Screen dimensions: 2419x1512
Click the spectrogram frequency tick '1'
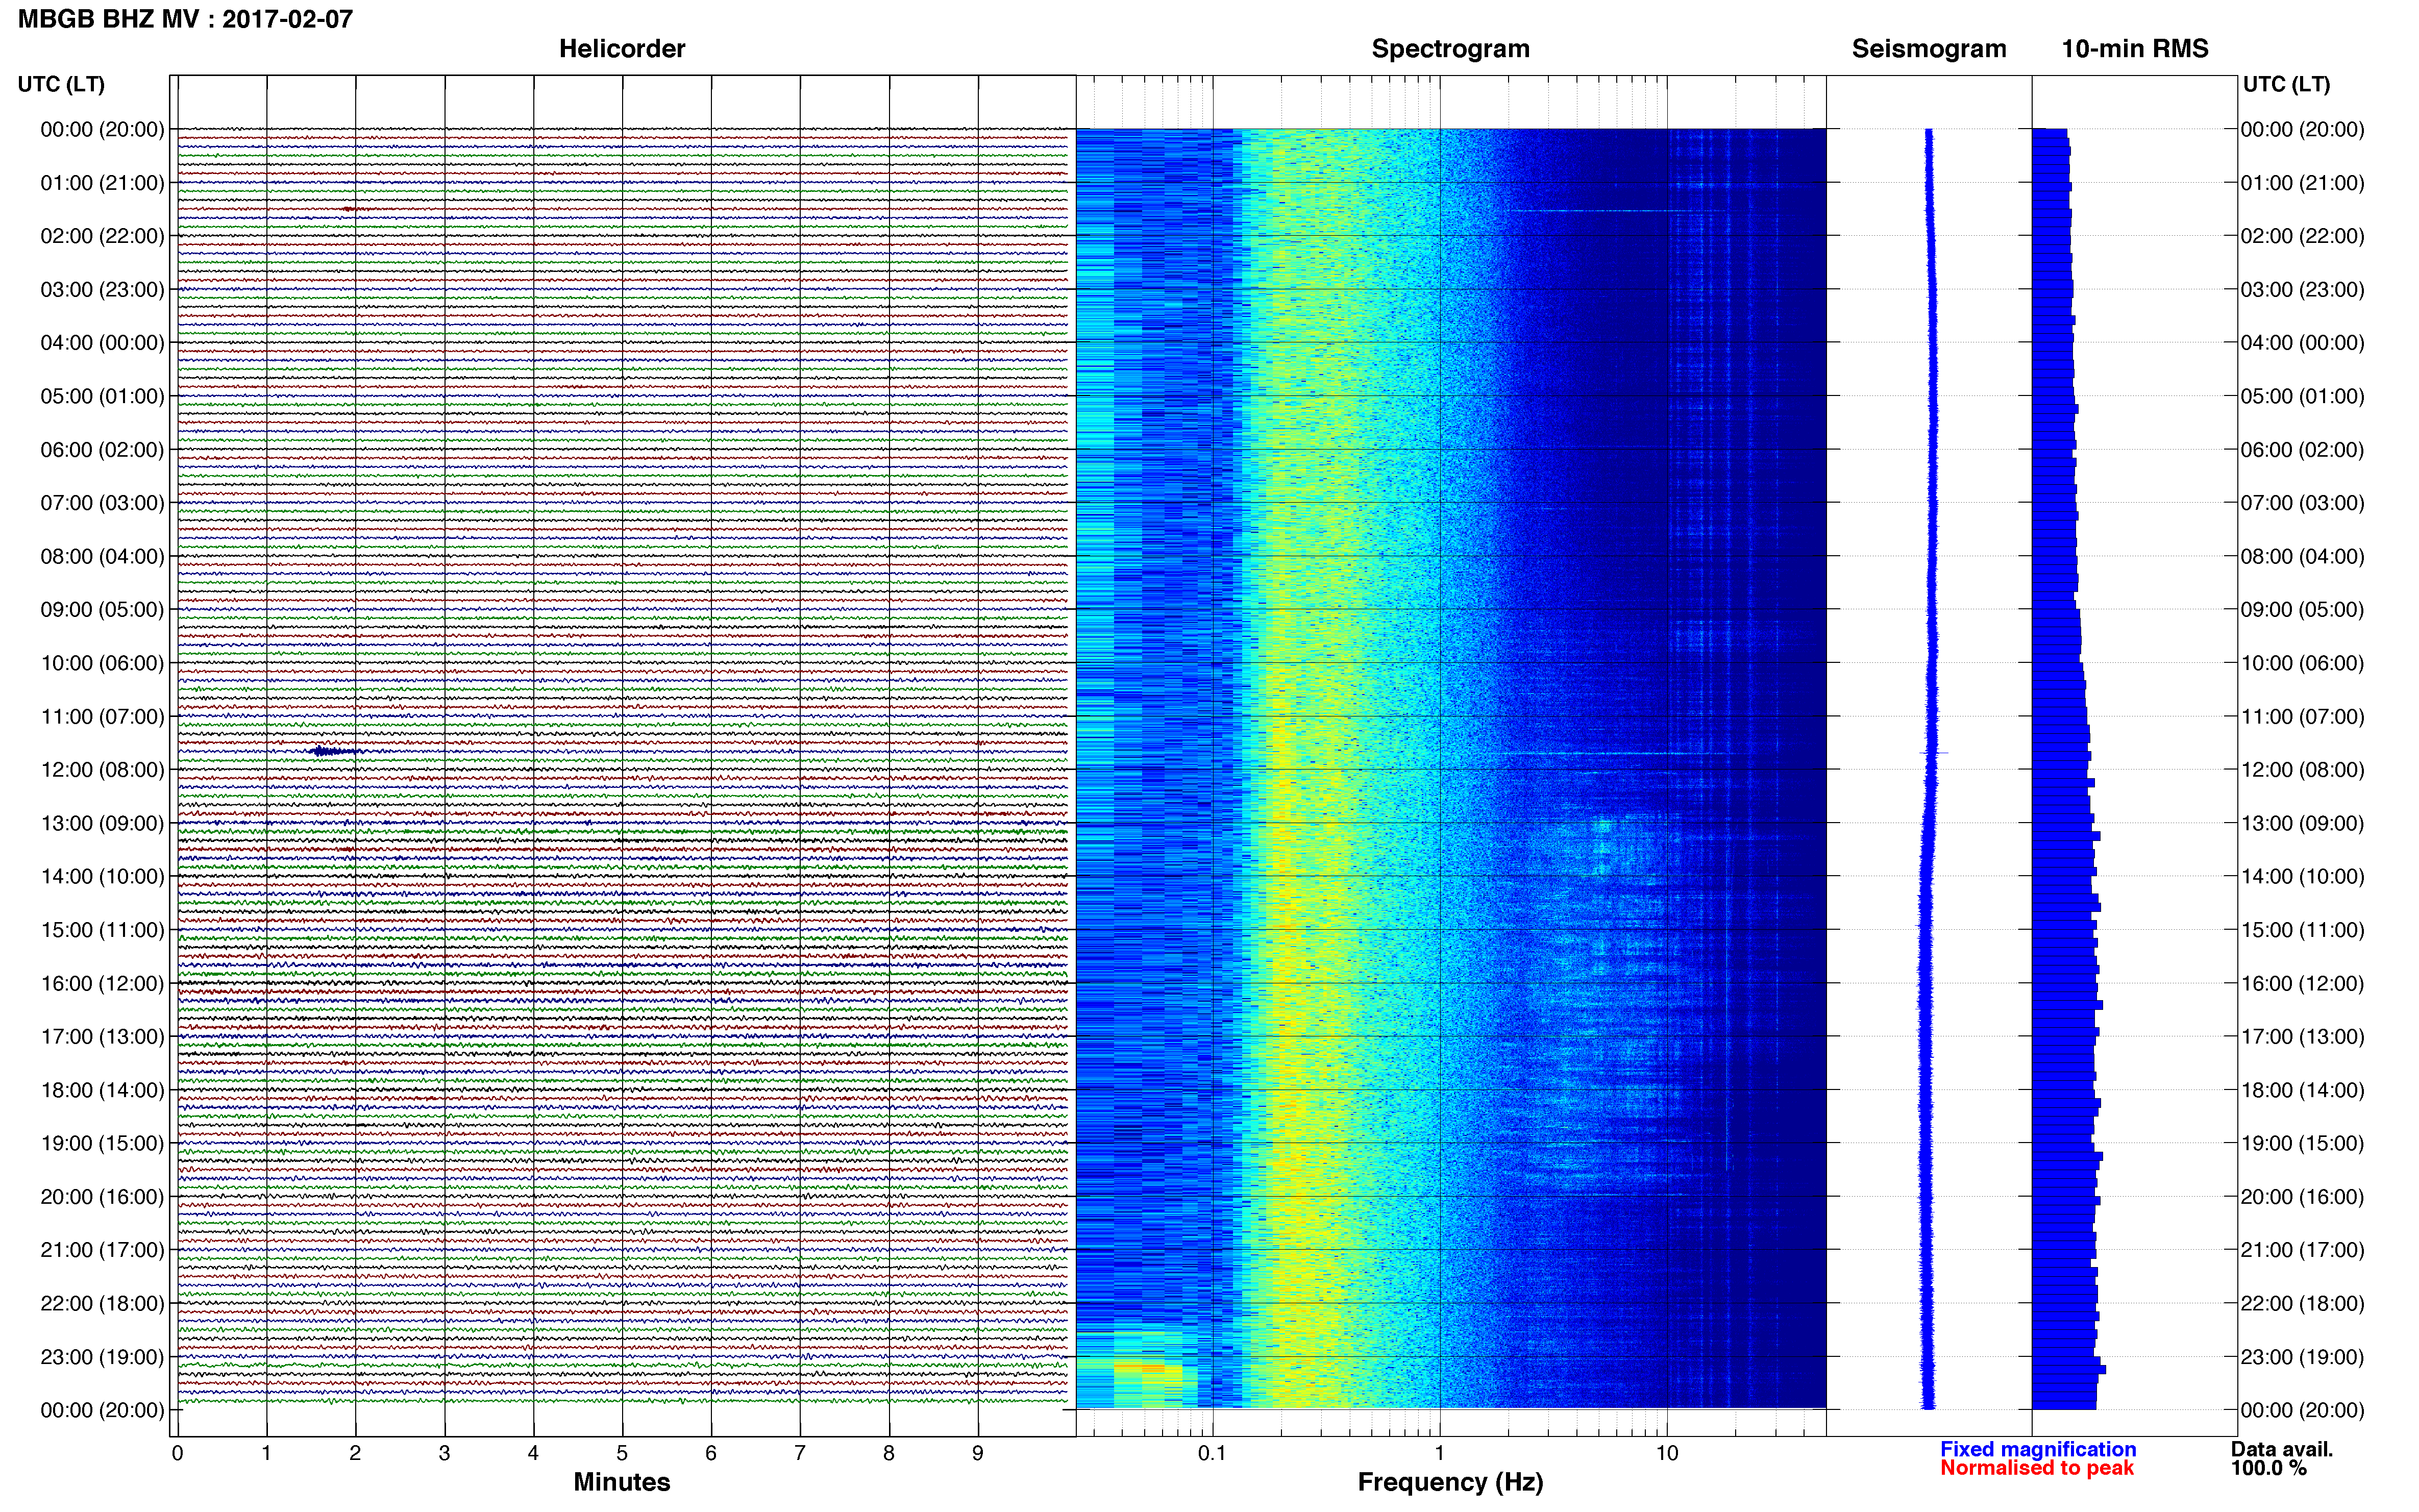tap(1439, 1454)
